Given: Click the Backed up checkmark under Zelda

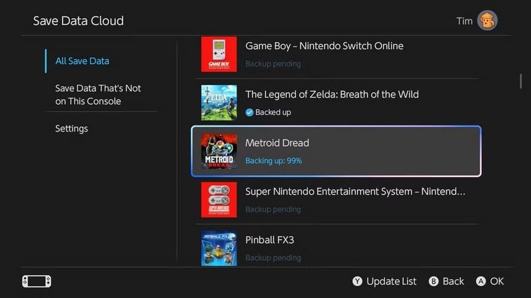Looking at the screenshot, I should coord(249,112).
